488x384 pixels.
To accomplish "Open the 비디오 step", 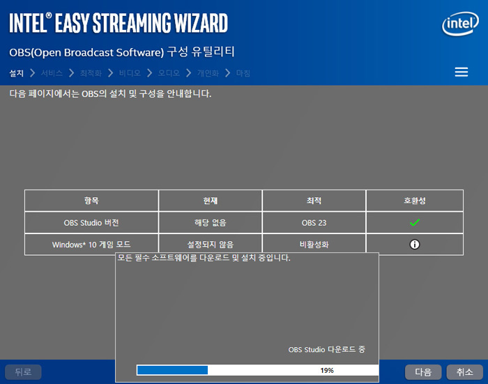I will coord(130,73).
